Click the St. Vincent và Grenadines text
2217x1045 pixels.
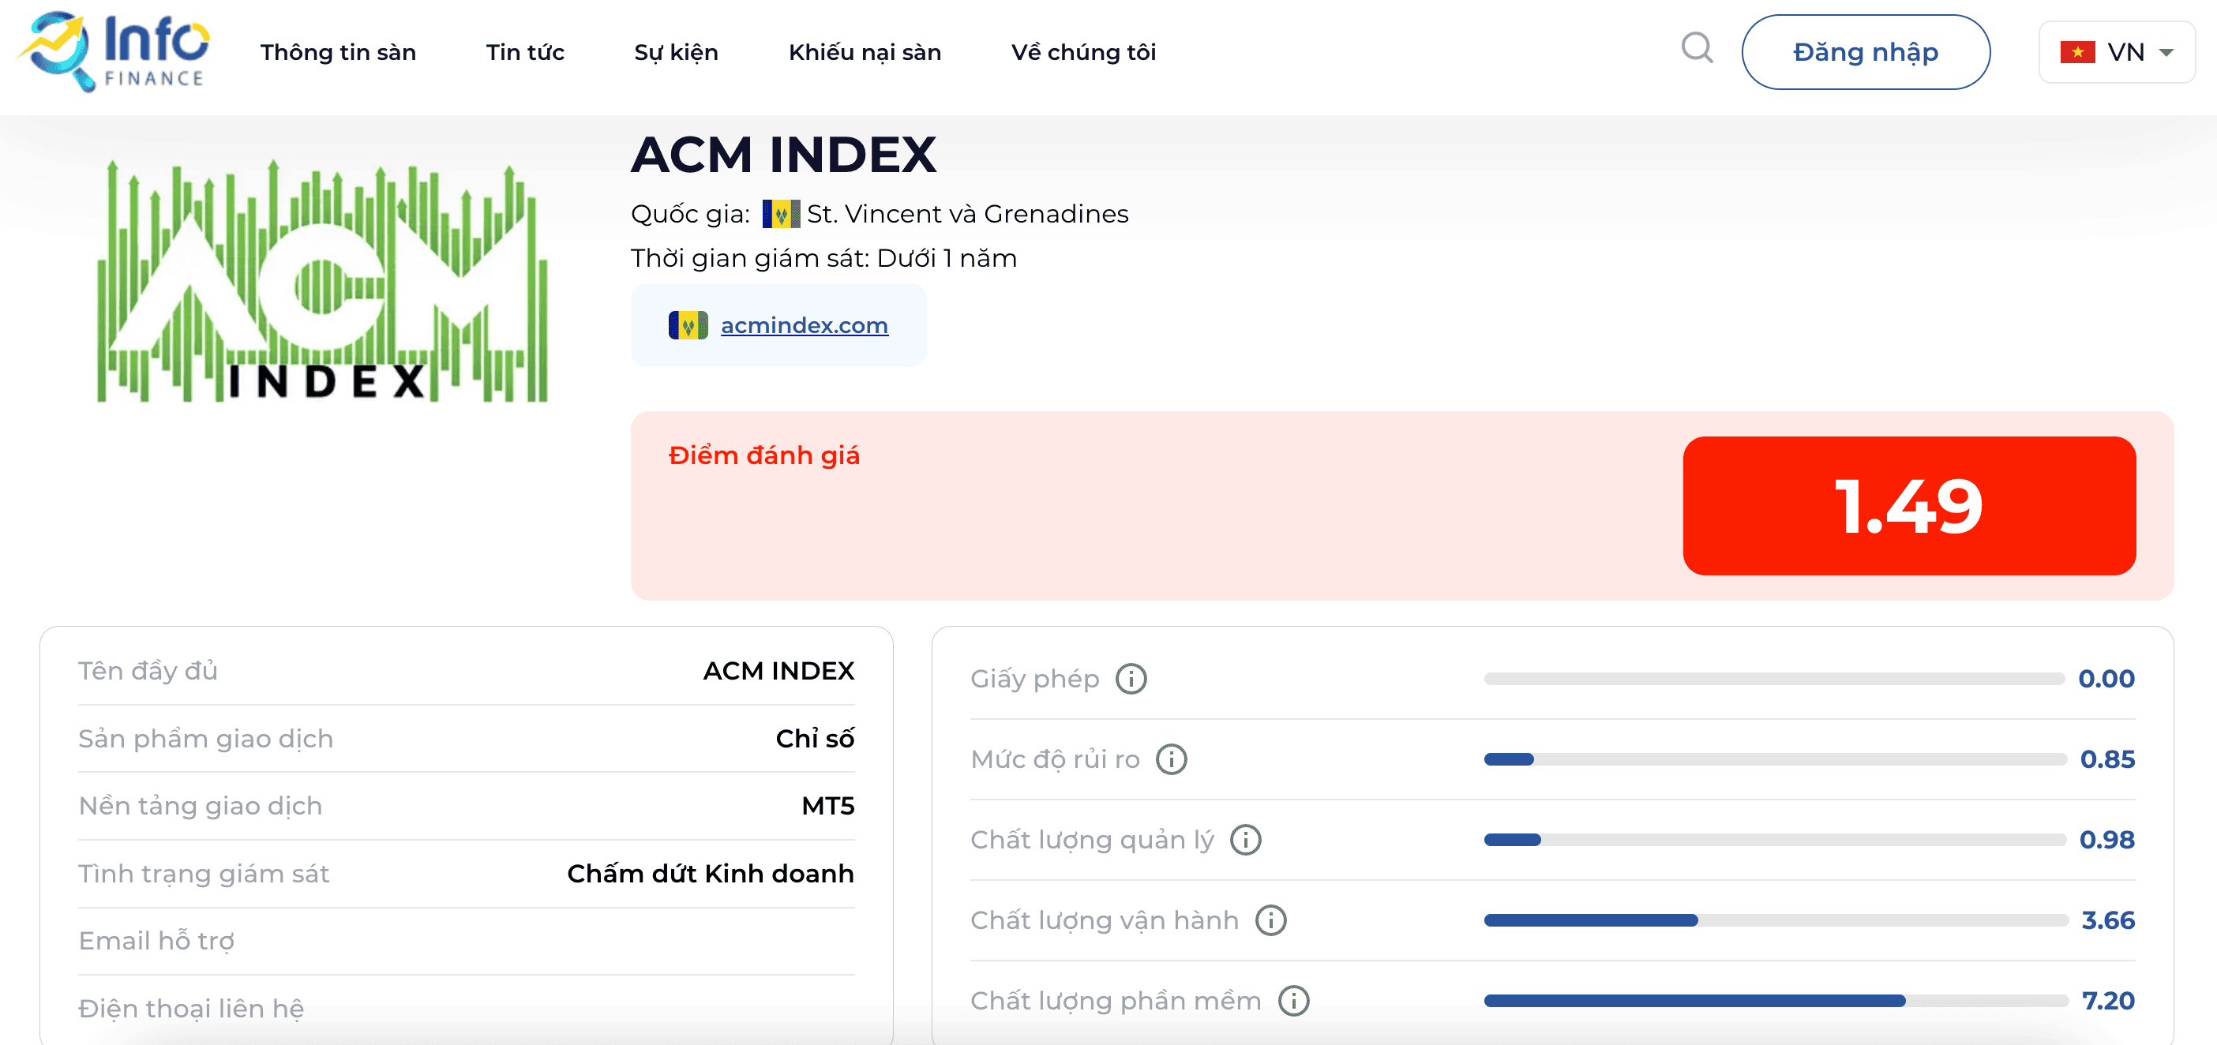pos(967,213)
